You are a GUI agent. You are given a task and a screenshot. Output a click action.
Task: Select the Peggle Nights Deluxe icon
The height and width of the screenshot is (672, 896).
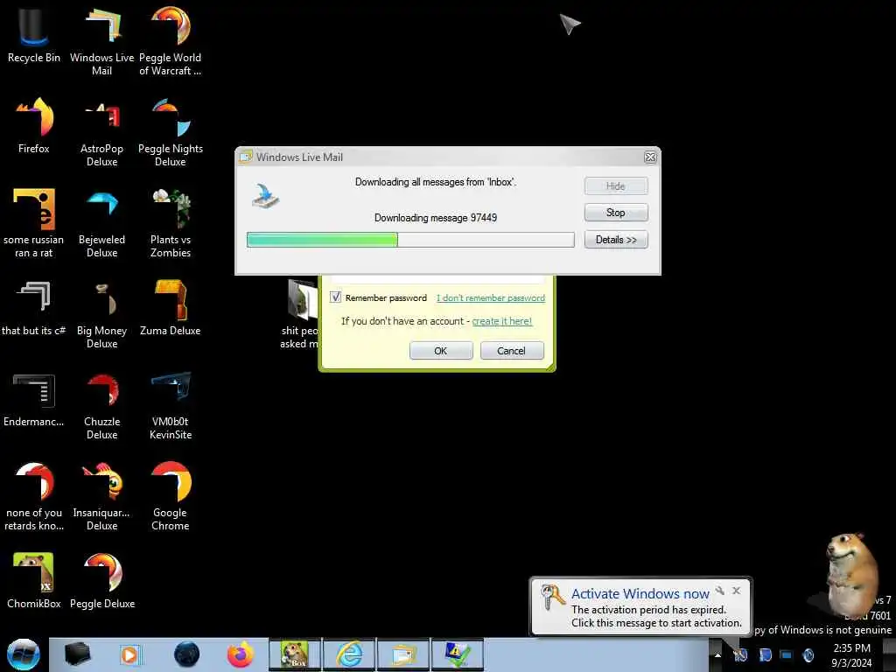point(171,131)
